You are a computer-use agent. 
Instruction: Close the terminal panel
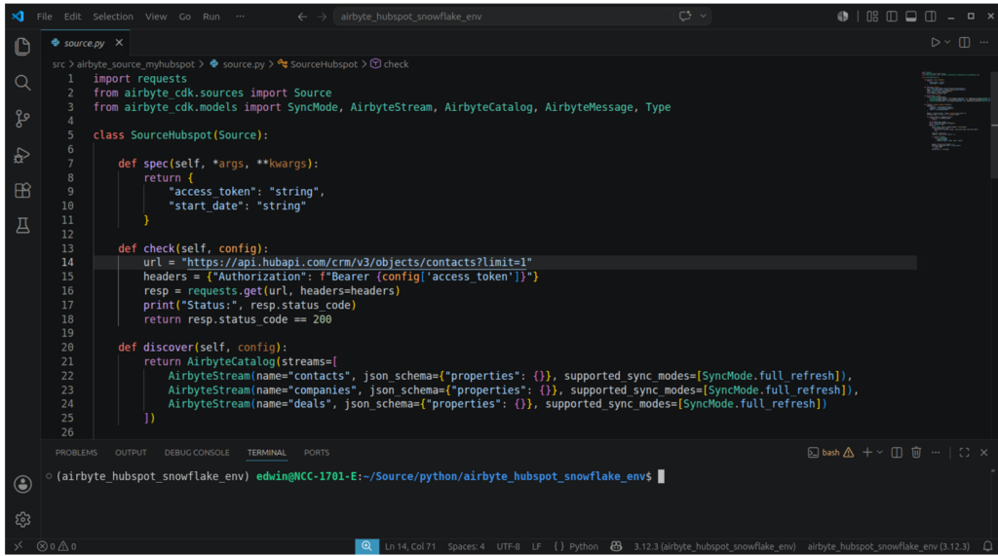[x=984, y=453]
